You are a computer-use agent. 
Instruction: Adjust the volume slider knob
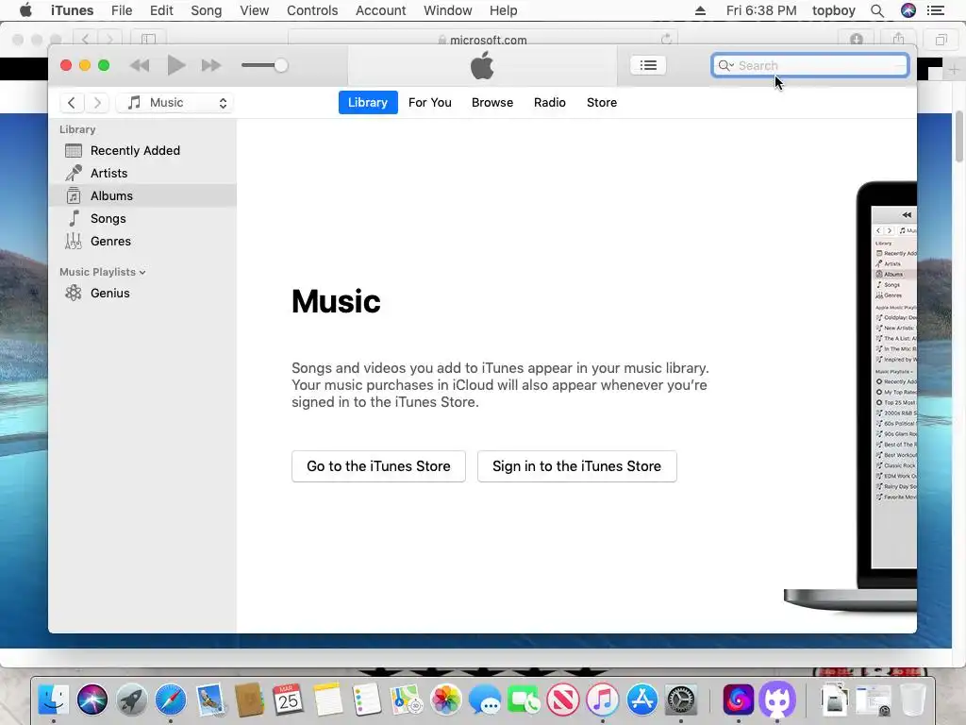pos(281,65)
